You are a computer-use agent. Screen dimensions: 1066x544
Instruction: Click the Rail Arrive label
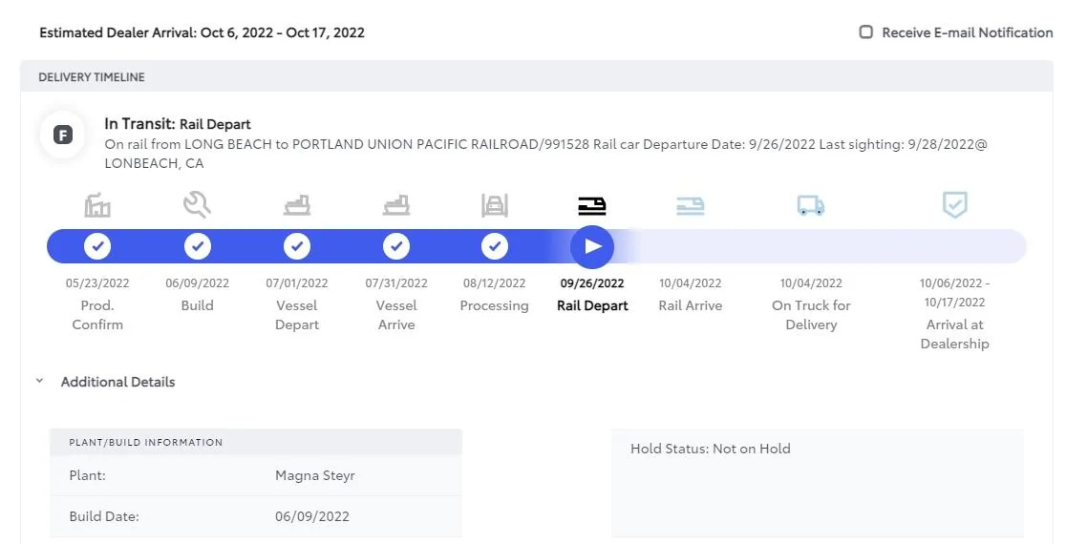[x=690, y=305]
